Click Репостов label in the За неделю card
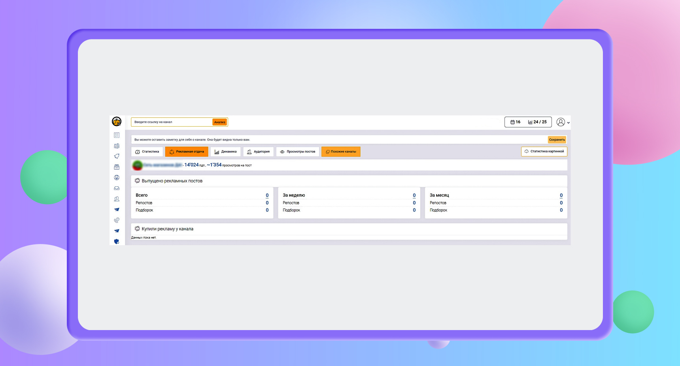Image resolution: width=680 pixels, height=366 pixels. coord(291,203)
